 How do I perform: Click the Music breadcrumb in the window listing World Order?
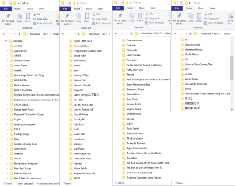pyautogui.click(x=228, y=33)
